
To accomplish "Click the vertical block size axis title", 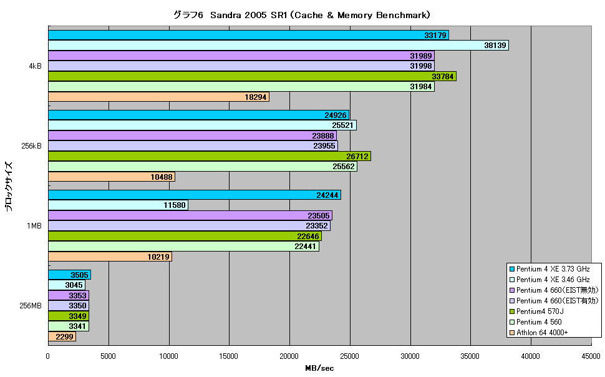I will click(9, 186).
